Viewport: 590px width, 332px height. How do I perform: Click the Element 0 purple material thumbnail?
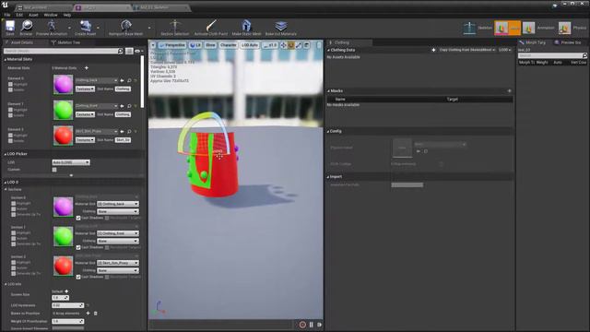(63, 84)
